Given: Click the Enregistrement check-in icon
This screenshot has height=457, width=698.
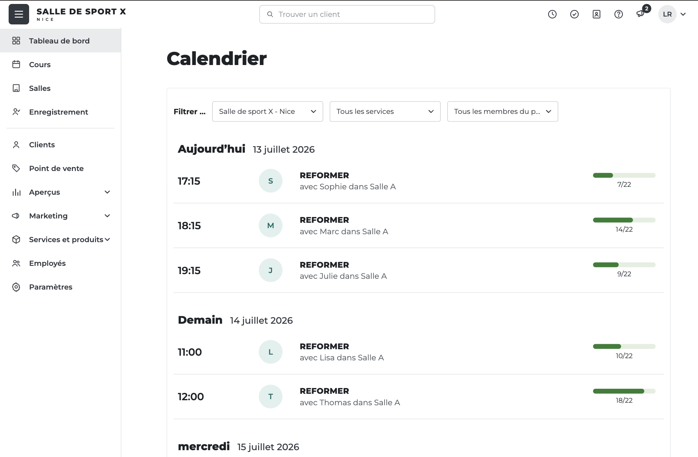Looking at the screenshot, I should click(x=16, y=112).
